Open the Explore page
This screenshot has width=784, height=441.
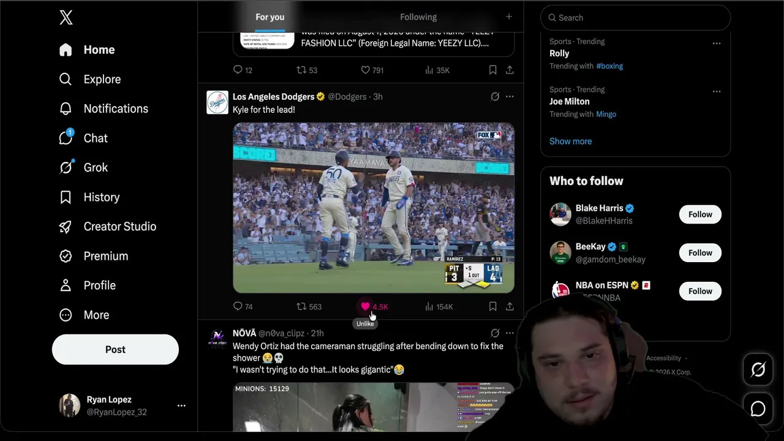(x=90, y=79)
